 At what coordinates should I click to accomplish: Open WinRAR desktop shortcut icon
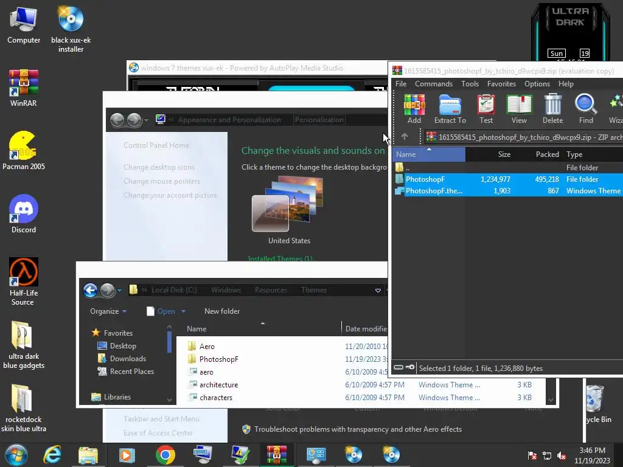24,88
